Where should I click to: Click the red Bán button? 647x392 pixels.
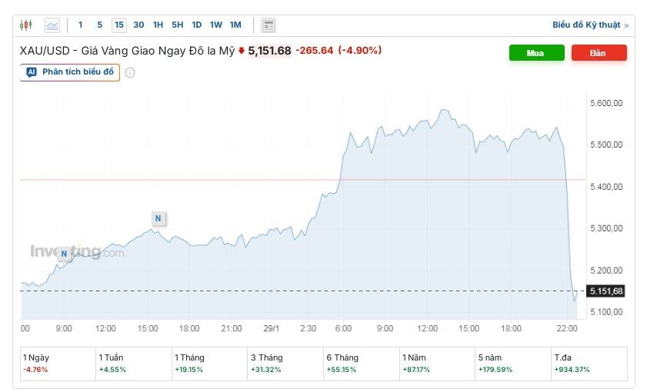point(599,53)
